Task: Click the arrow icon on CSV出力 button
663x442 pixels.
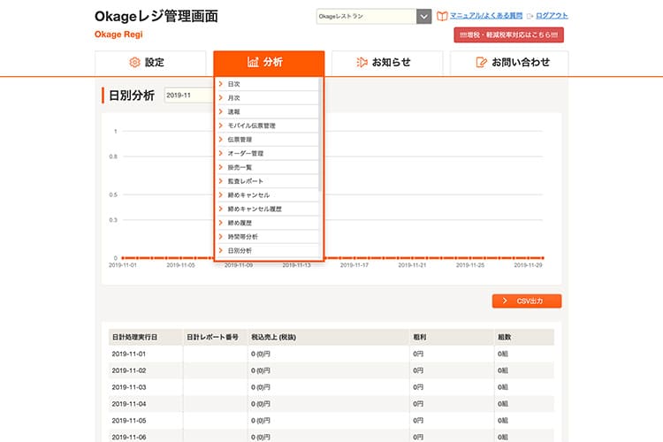Action: pos(504,301)
